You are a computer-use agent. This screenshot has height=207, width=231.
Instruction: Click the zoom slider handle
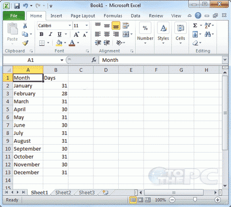click(195, 200)
